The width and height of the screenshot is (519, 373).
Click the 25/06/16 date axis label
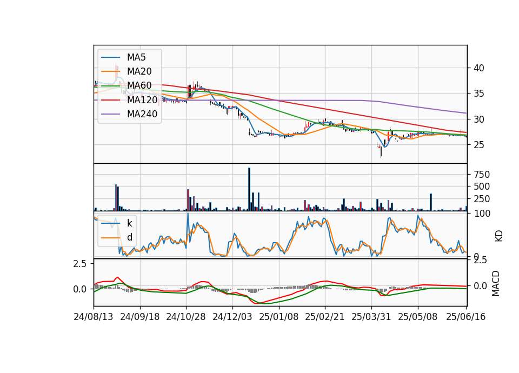click(465, 317)
